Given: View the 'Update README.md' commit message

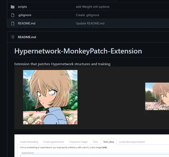Looking at the screenshot, I should (90, 23).
